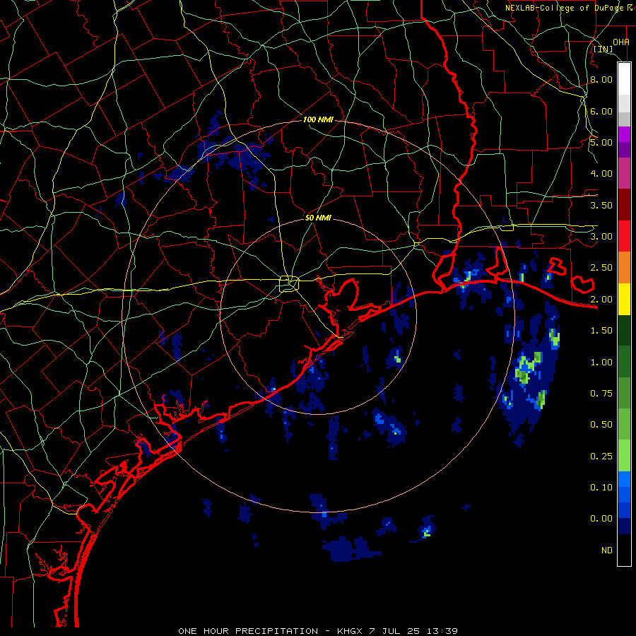Click the 8.00 legend value

coord(601,79)
